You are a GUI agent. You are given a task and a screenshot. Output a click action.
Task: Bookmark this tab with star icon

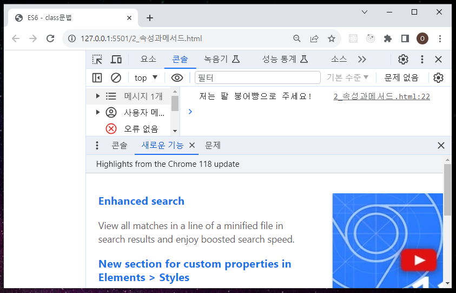(x=332, y=38)
